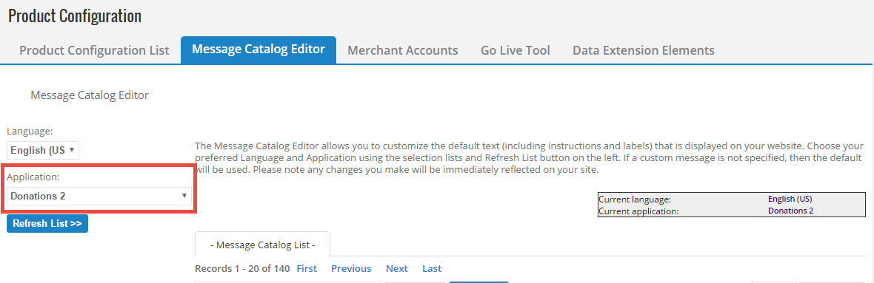
Task: Switch to the Merchant Accounts tab
Action: (x=402, y=50)
